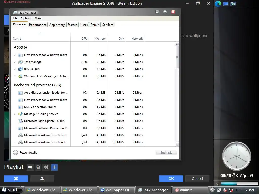Click the analog clock gadget
Screen dimensions: 259x194
click(236, 156)
